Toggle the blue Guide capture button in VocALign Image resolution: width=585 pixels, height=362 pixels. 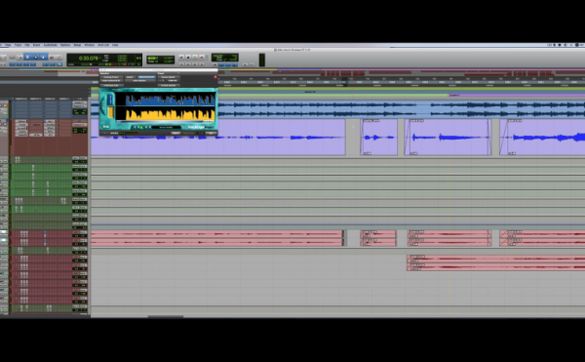(x=110, y=100)
